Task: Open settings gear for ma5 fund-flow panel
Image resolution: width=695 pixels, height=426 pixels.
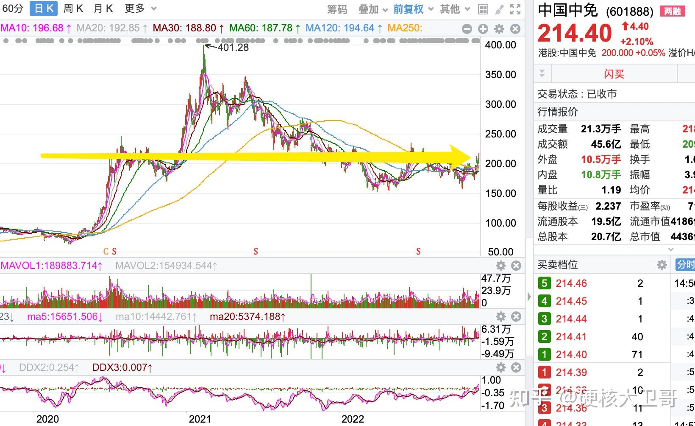Action: click(x=501, y=317)
